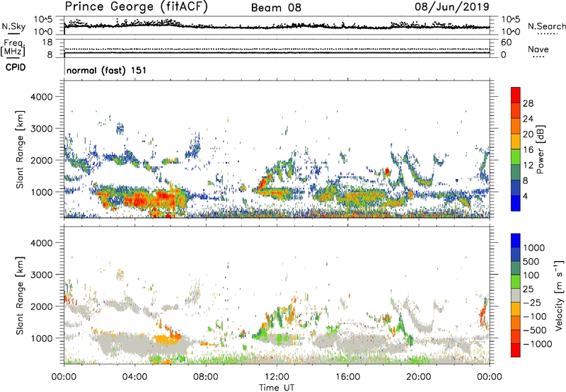Click the '18' tick on the frequency axis
This screenshot has width=566, height=392.
click(x=47, y=42)
